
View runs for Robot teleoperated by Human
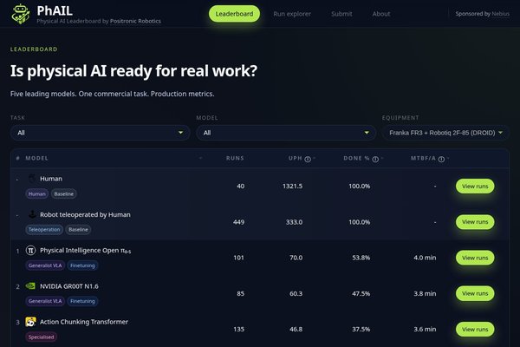point(475,222)
